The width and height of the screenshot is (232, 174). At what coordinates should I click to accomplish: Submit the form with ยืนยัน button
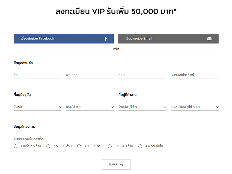click(x=116, y=164)
